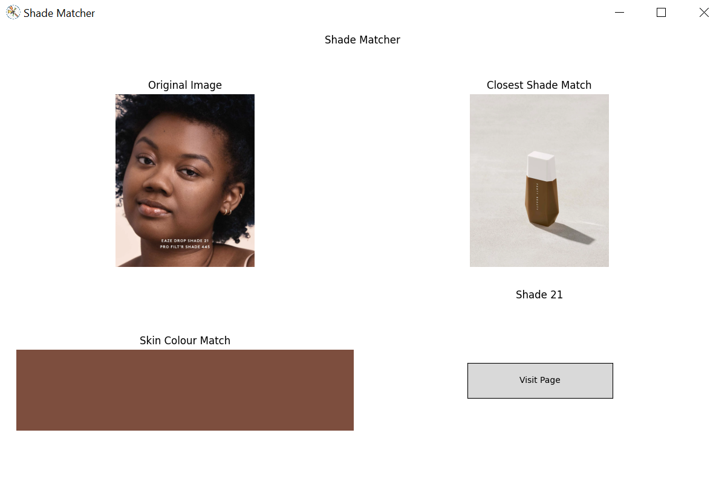Screen dimensions: 719x488
Task: Maximize the Shade Matcher window
Action: click(661, 12)
